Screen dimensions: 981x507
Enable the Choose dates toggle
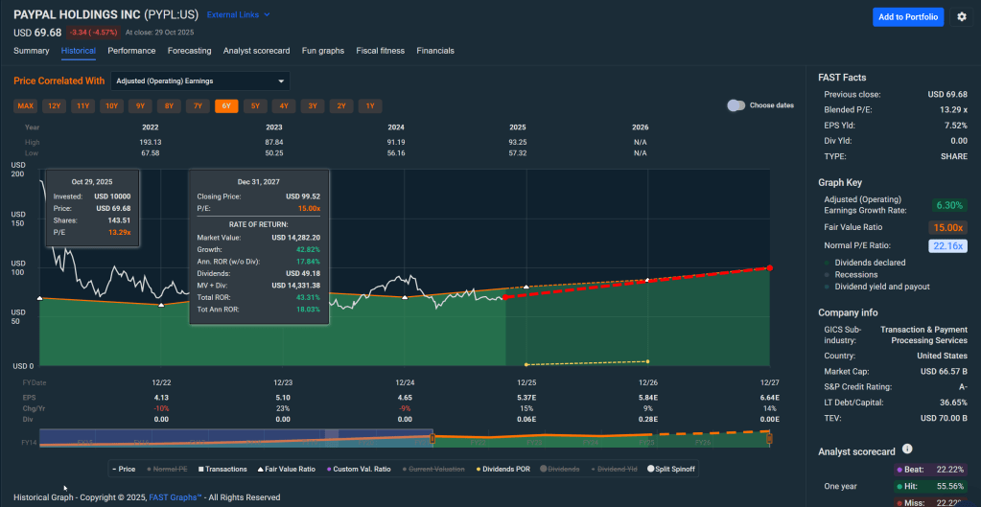736,105
